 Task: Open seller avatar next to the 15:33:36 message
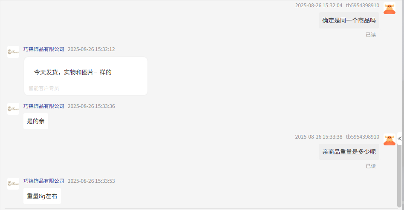[x=13, y=109]
